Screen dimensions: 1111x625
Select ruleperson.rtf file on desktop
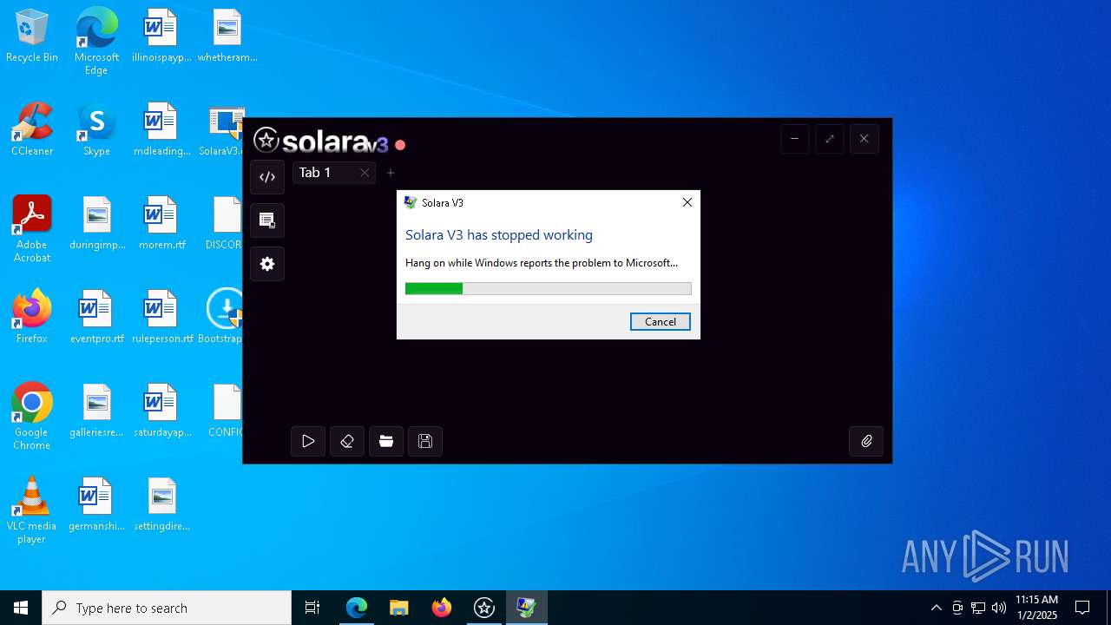(x=162, y=318)
